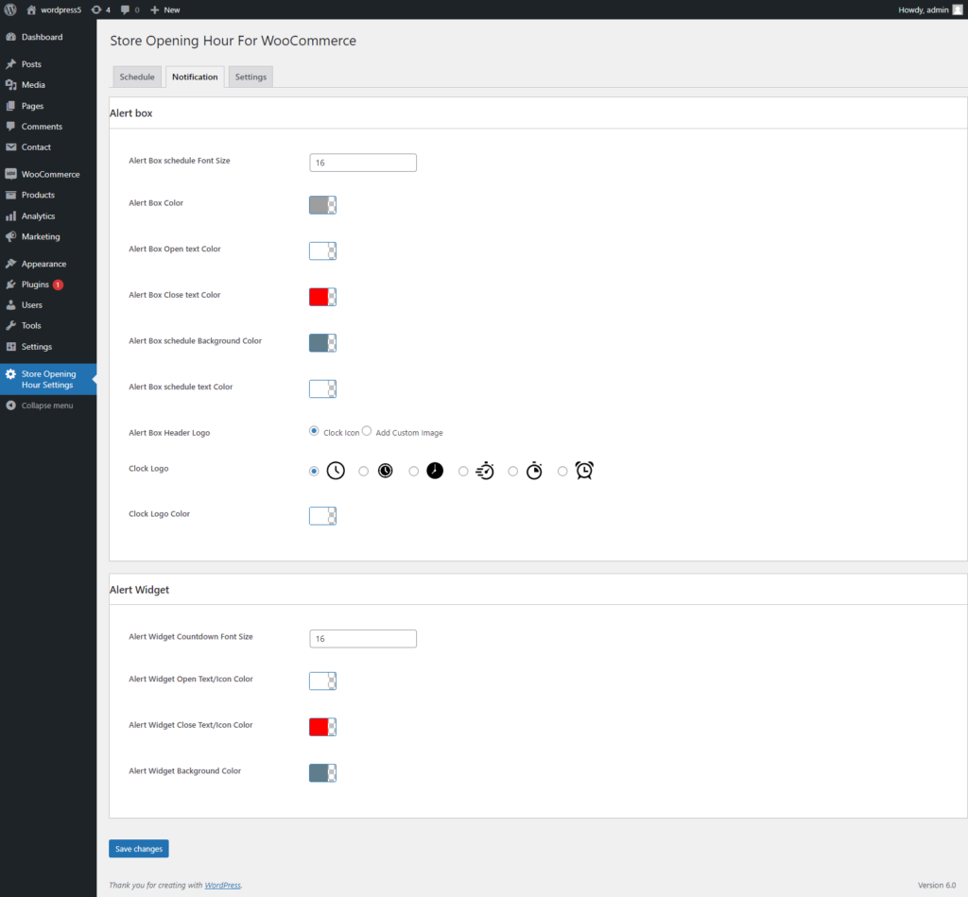
Task: Select Add Custom Image radio option
Action: (x=367, y=431)
